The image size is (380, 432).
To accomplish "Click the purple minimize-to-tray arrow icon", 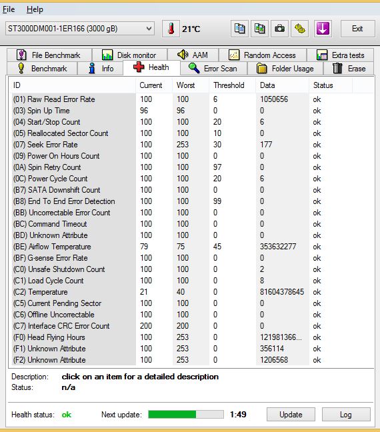I will pos(323,29).
